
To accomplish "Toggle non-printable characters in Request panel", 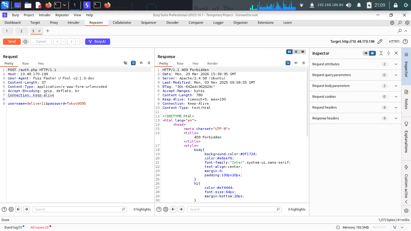I will point(141,63).
